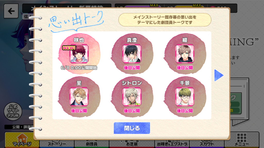Image resolution: width=264 pixels, height=148 pixels.
Task: Open Sakuya's memory talk portrait
Action: coord(79,54)
